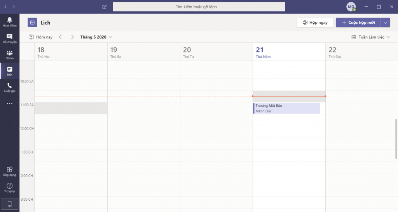Show more apps via ellipsis icon

(10, 103)
